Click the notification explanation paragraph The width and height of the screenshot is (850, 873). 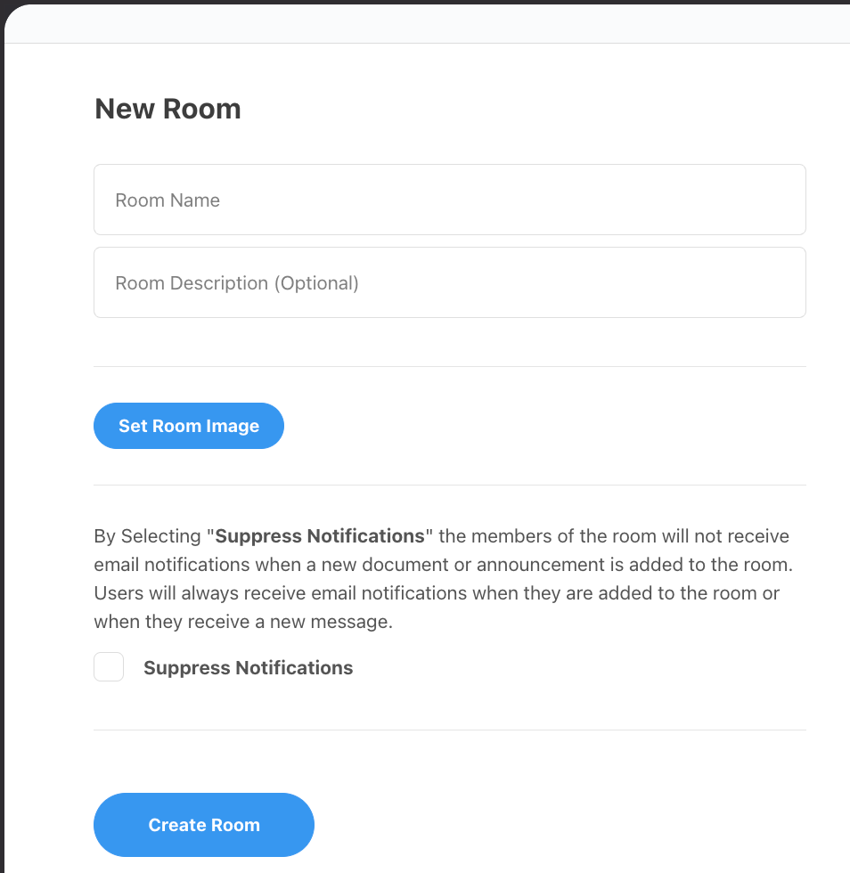pos(441,578)
